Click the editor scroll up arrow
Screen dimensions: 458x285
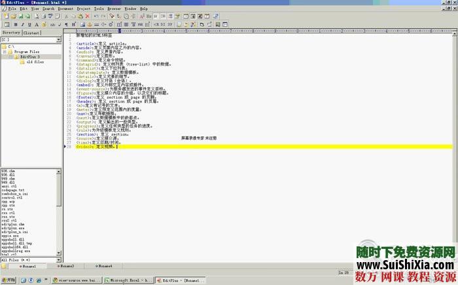coord(455,34)
